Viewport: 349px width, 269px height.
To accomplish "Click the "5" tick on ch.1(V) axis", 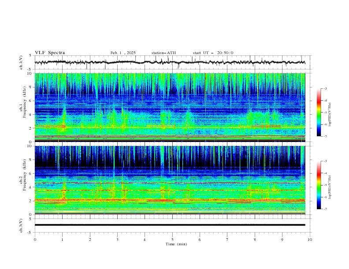I will coord(30,56).
